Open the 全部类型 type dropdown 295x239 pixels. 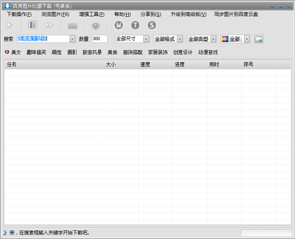point(202,39)
